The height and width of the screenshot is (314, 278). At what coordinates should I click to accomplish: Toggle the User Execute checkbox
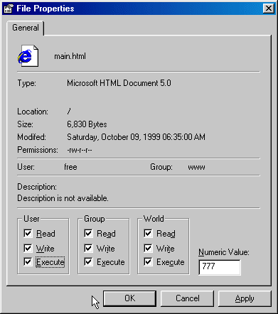point(28,262)
